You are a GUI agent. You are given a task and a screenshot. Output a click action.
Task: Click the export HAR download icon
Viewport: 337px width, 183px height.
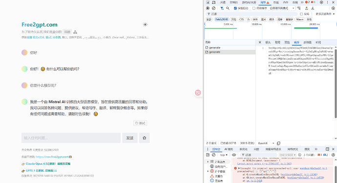click(x=313, y=8)
